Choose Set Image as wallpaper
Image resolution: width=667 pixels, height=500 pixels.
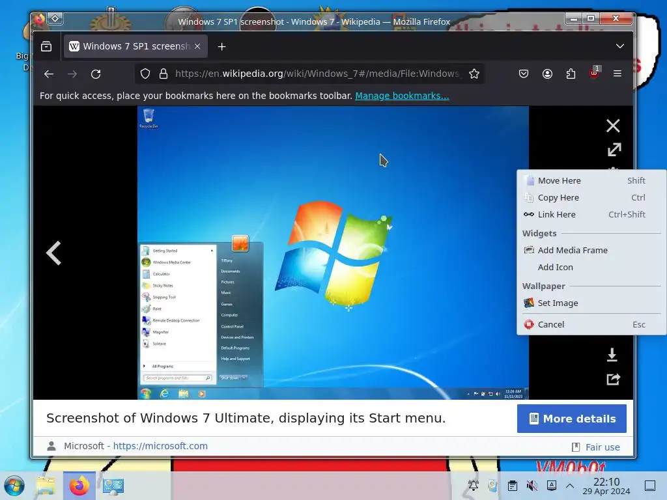[x=591, y=303]
